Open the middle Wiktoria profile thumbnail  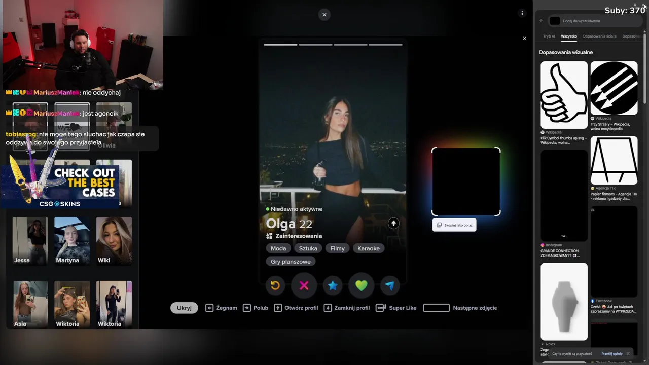point(72,304)
